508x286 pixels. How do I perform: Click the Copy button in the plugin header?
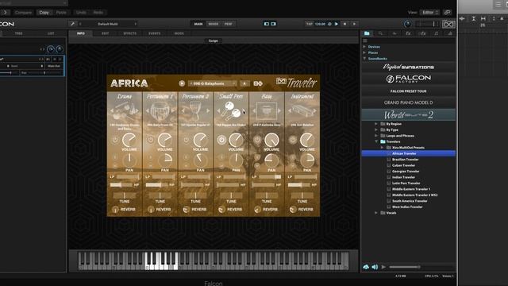44,13
